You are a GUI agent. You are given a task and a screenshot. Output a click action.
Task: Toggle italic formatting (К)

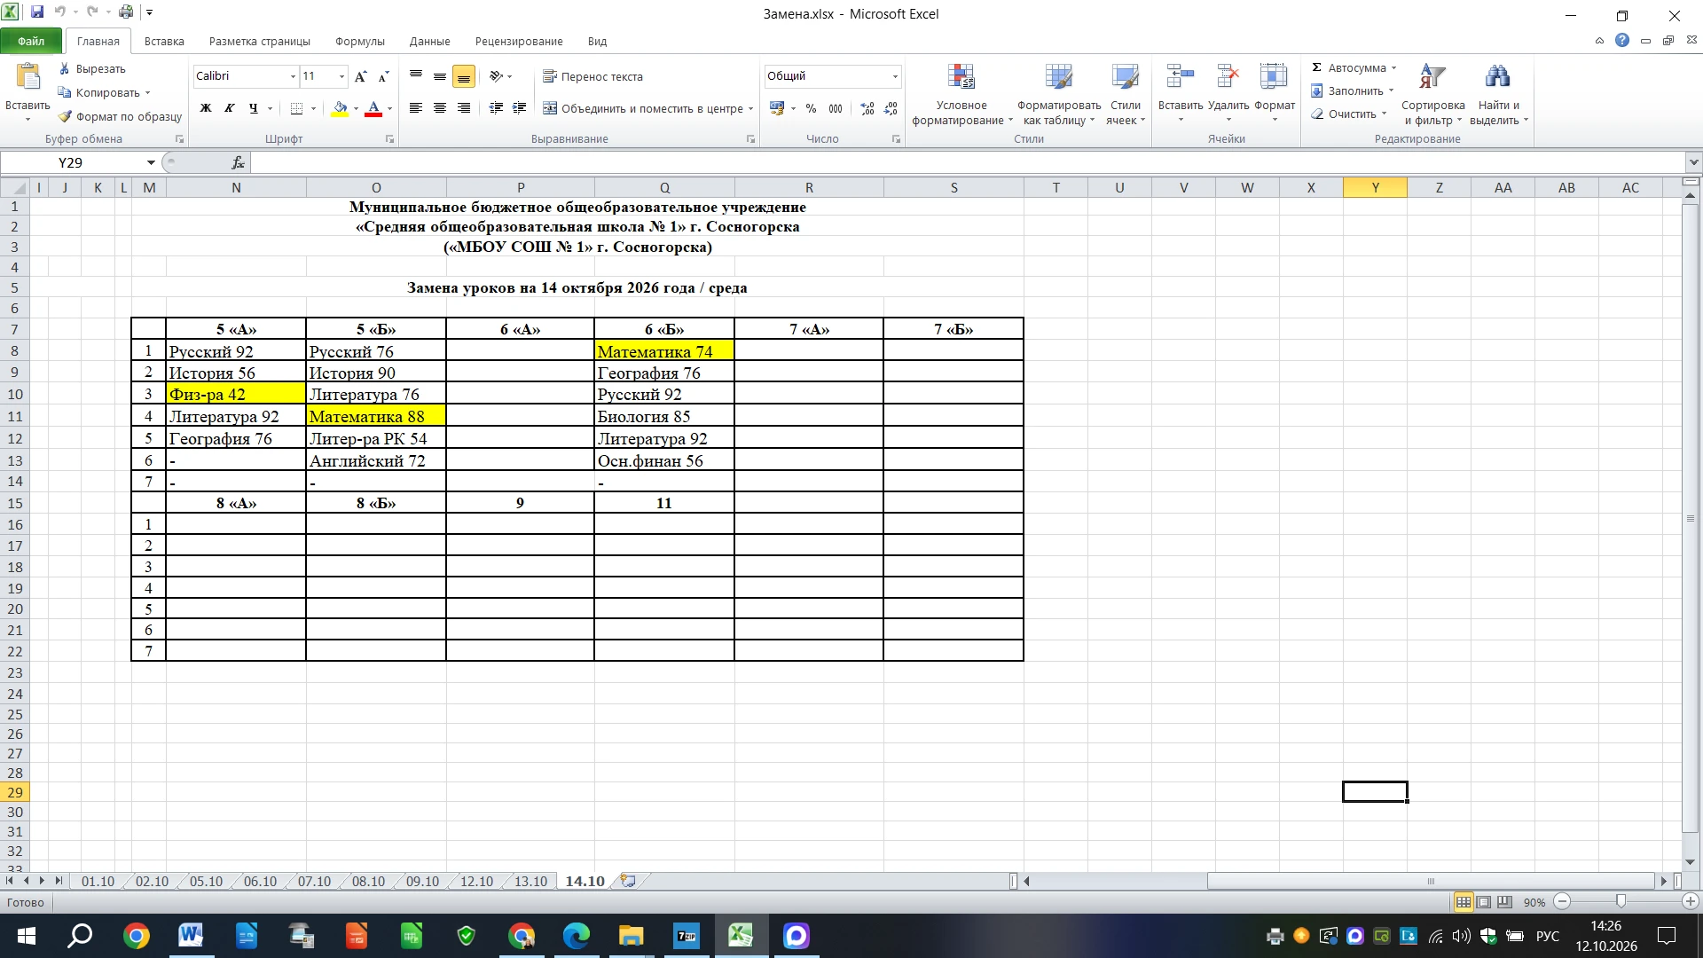click(x=230, y=108)
